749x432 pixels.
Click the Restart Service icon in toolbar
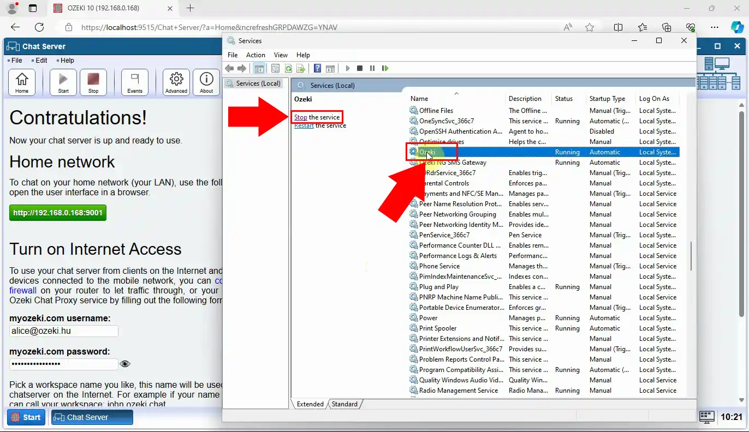[385, 68]
